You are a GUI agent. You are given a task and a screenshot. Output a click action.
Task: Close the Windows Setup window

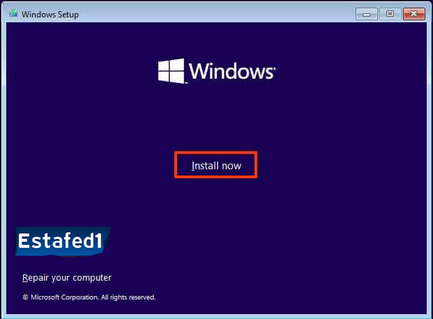(x=413, y=14)
